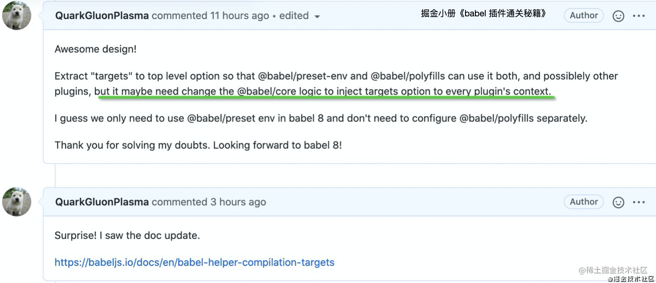Click the dog avatar beside the first comment
The height and width of the screenshot is (283, 656).
click(x=17, y=15)
